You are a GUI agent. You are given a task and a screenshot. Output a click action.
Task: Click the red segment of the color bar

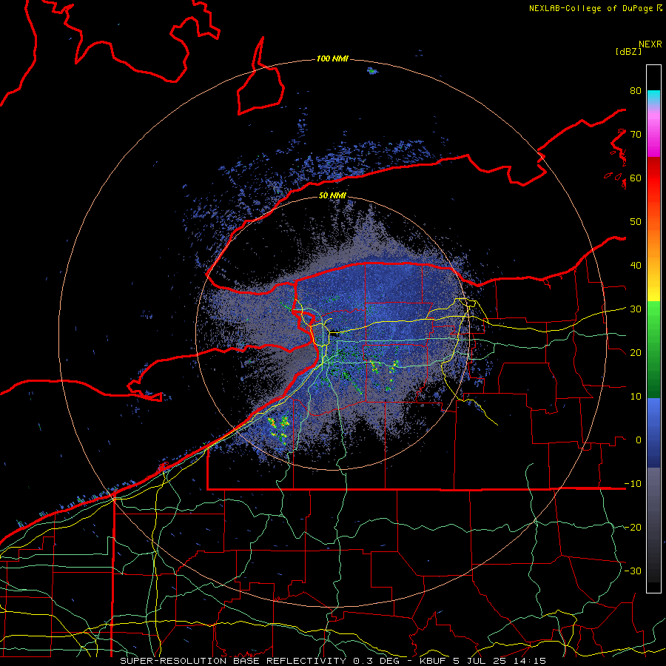[x=653, y=178]
